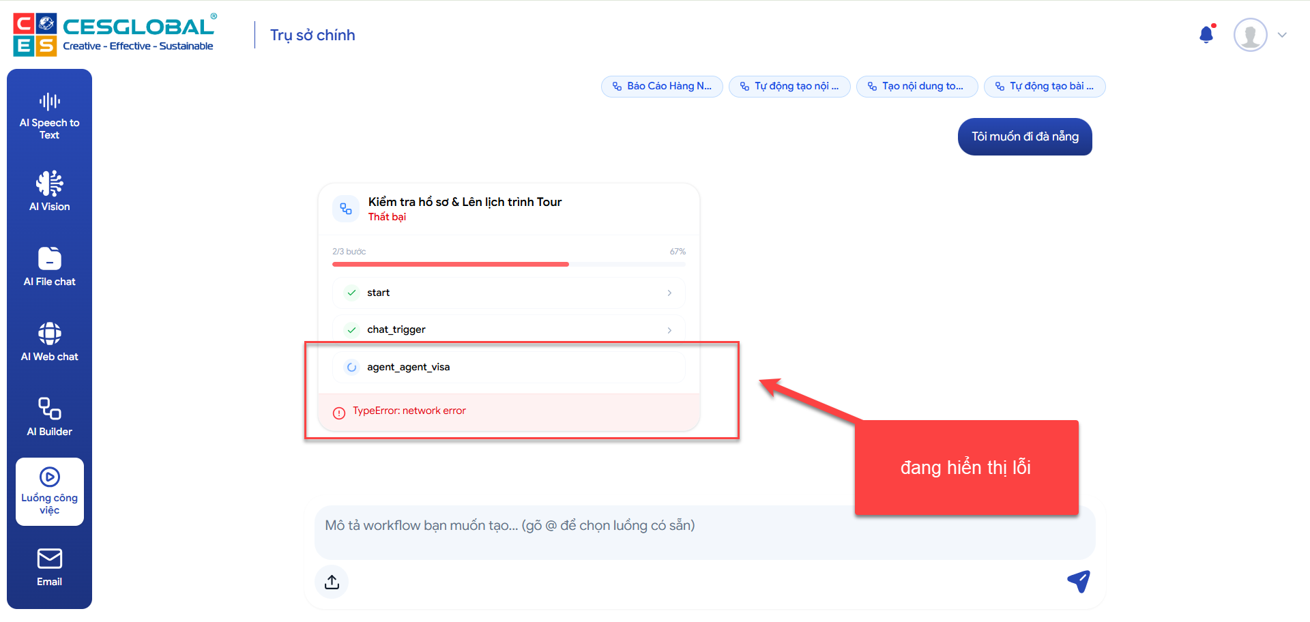Open the AI Builder tool

pyautogui.click(x=49, y=416)
